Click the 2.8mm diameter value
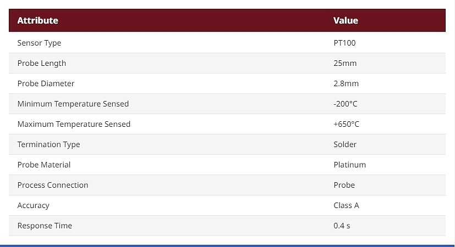This screenshot has width=455, height=247. tap(346, 83)
